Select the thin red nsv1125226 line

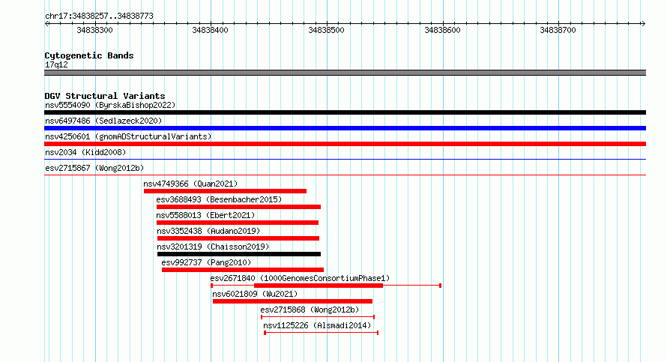tap(322, 333)
